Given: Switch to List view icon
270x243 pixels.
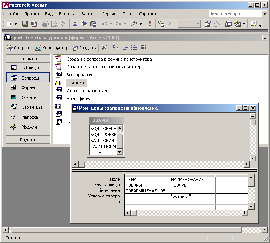Looking at the screenshot, I should pos(134,48).
